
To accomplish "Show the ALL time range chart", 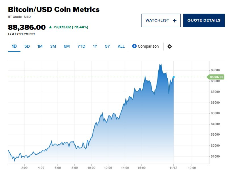I will pyautogui.click(x=121, y=46).
